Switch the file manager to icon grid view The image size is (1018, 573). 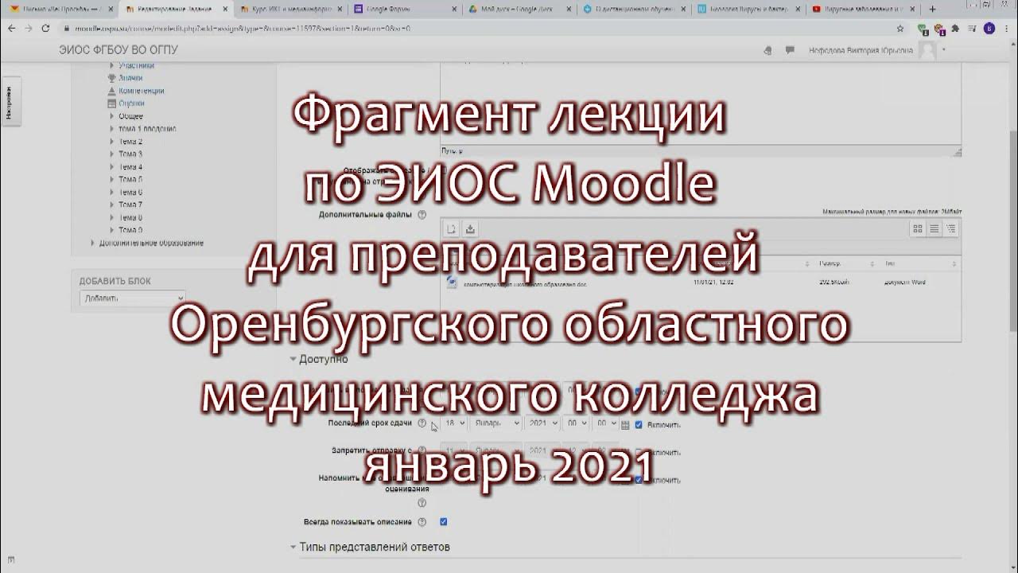pyautogui.click(x=918, y=228)
